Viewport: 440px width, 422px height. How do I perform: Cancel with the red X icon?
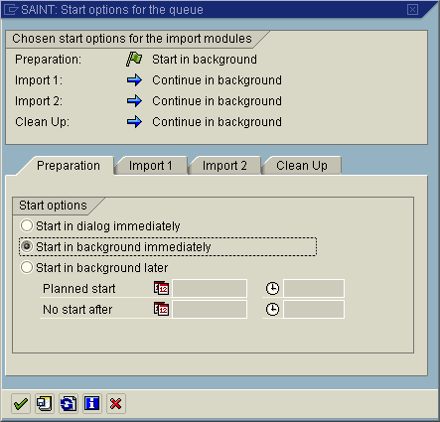[116, 403]
